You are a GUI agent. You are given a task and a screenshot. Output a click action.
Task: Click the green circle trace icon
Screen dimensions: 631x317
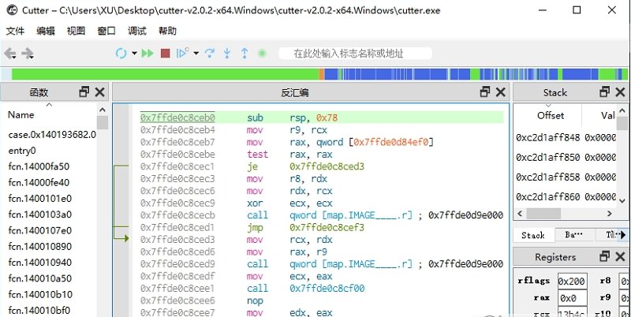point(262,53)
